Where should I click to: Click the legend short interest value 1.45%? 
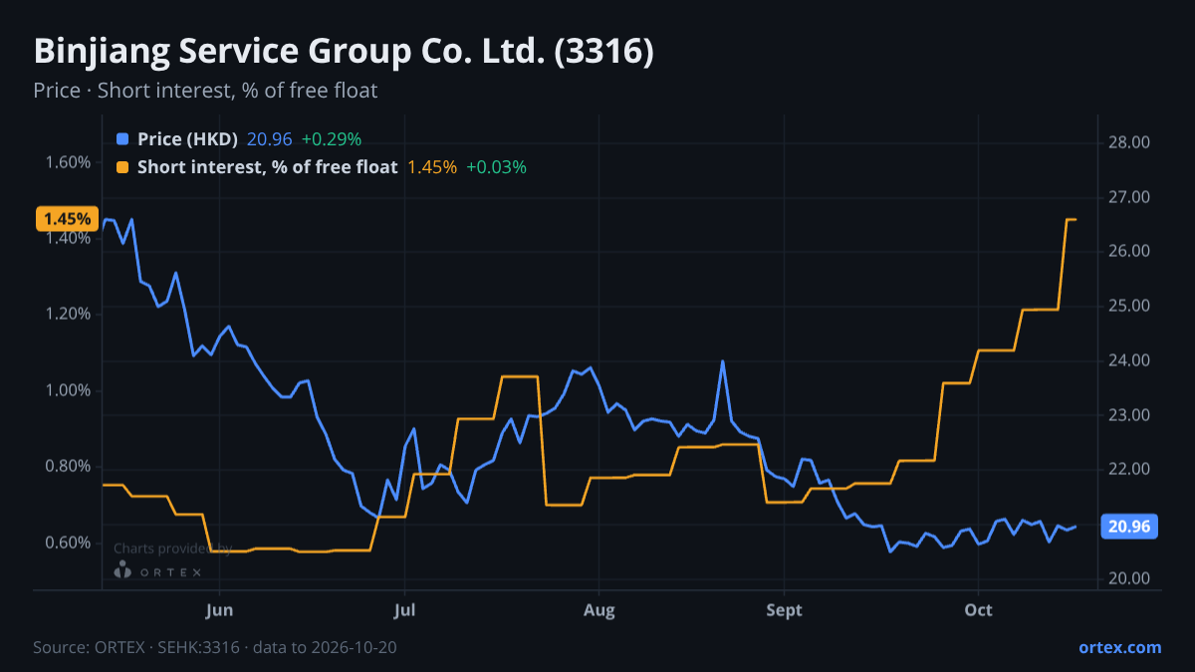coord(432,167)
